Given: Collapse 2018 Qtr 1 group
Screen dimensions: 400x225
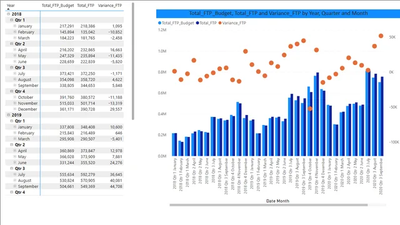Looking at the screenshot, I should click(11, 20).
